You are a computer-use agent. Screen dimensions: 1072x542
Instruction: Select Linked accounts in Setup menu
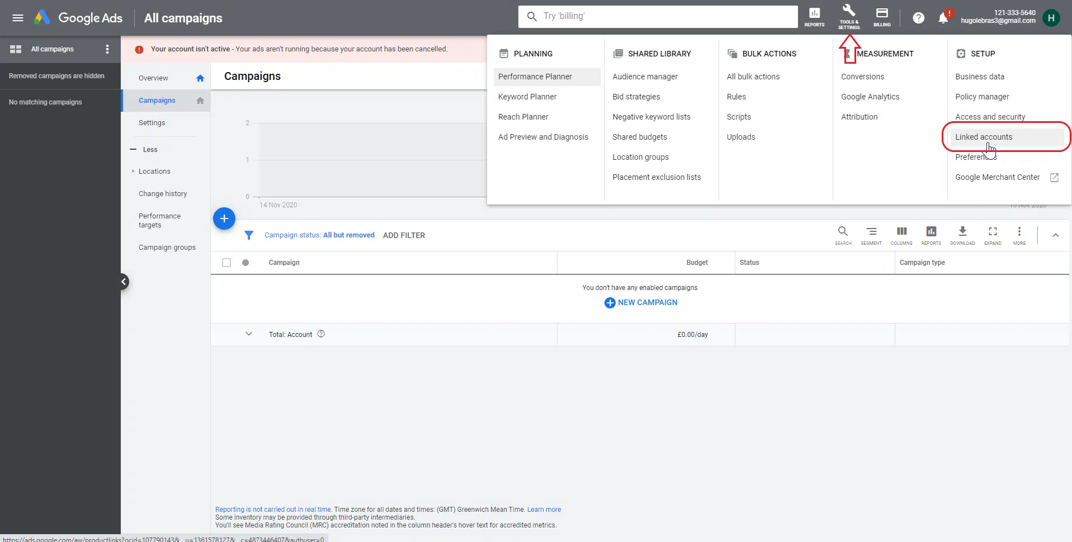(984, 137)
